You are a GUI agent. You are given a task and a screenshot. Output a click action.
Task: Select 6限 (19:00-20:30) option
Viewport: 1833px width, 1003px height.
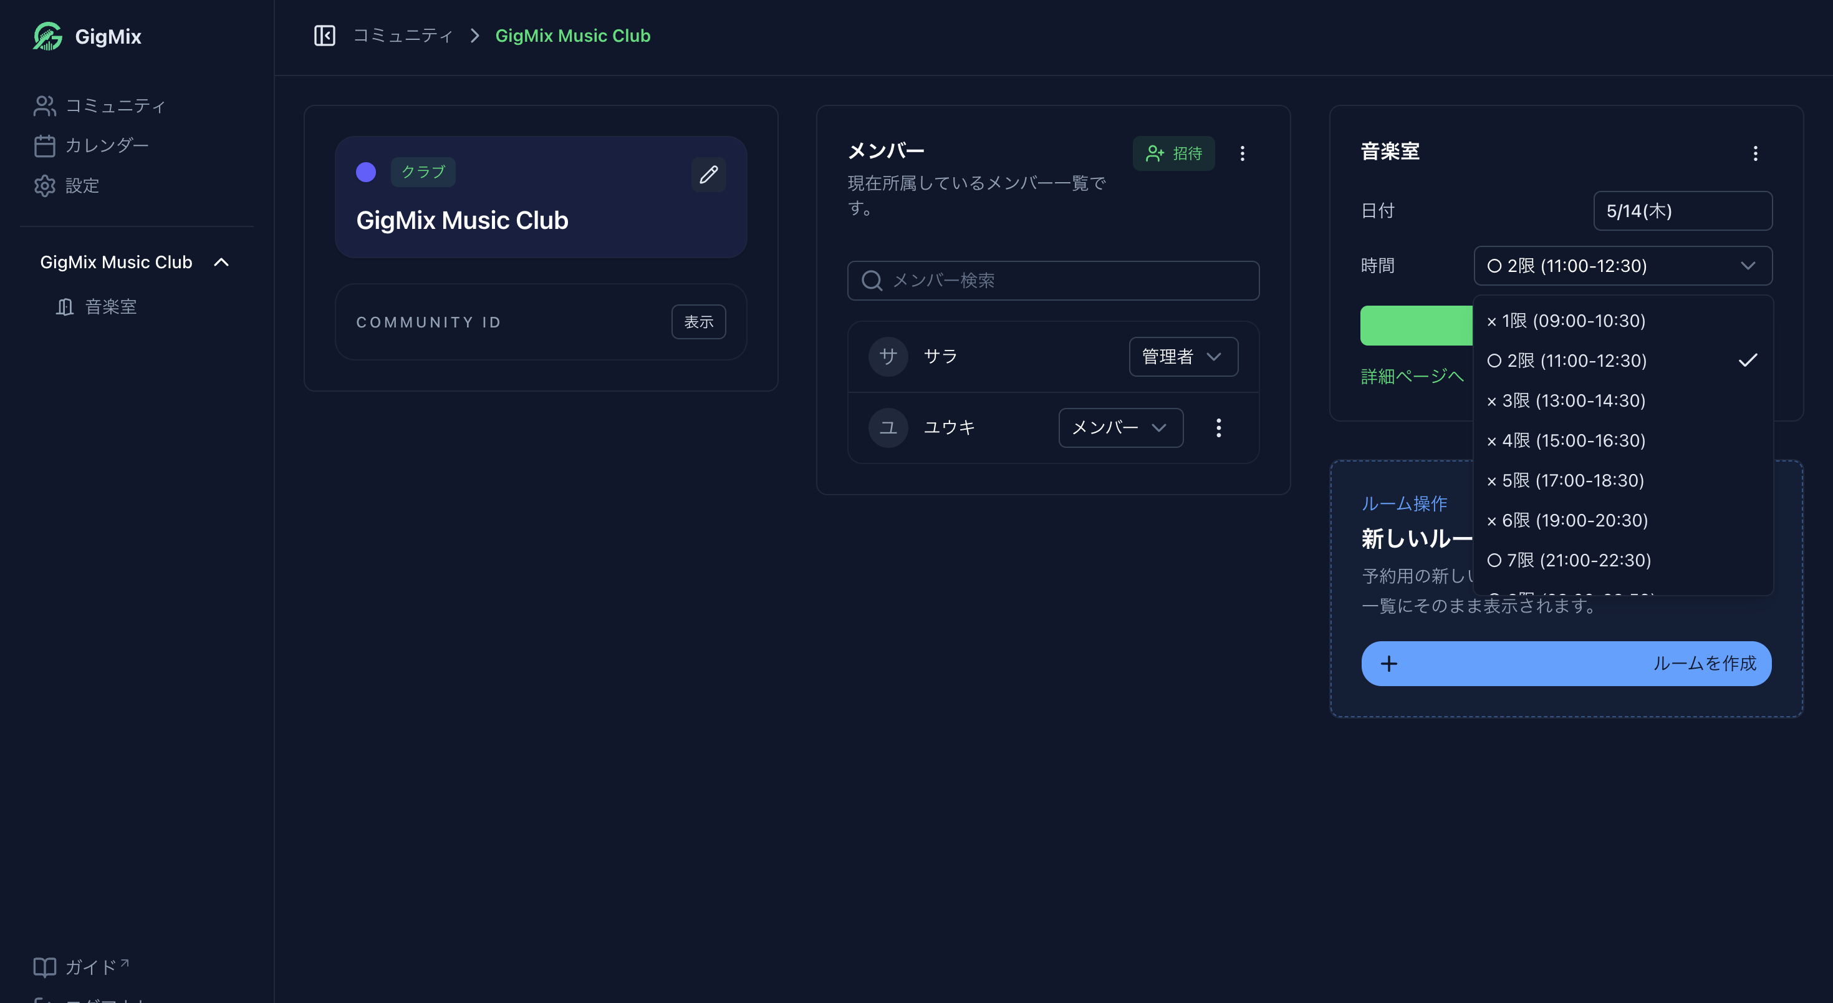point(1622,520)
